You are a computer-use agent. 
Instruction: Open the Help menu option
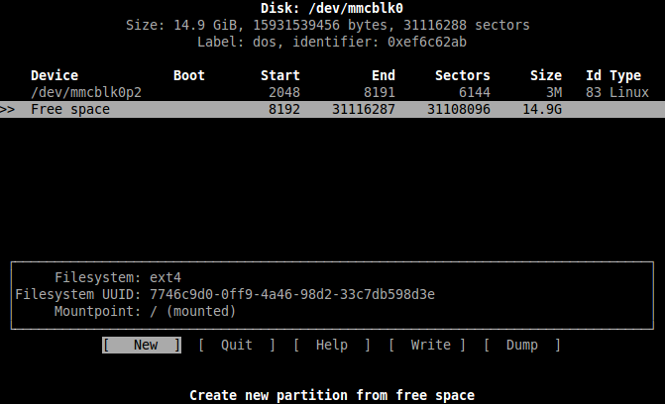[332, 345]
